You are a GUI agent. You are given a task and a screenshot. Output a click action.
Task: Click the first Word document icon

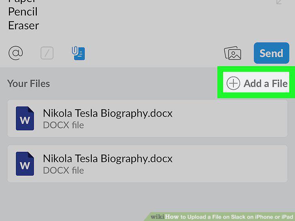(x=25, y=118)
